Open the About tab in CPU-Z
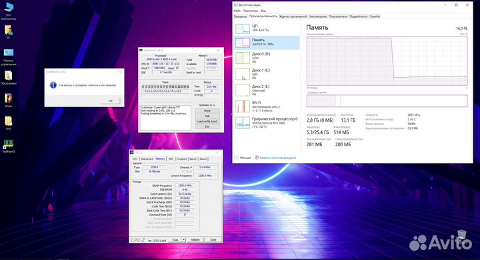The height and width of the screenshot is (260, 480). (x=203, y=159)
